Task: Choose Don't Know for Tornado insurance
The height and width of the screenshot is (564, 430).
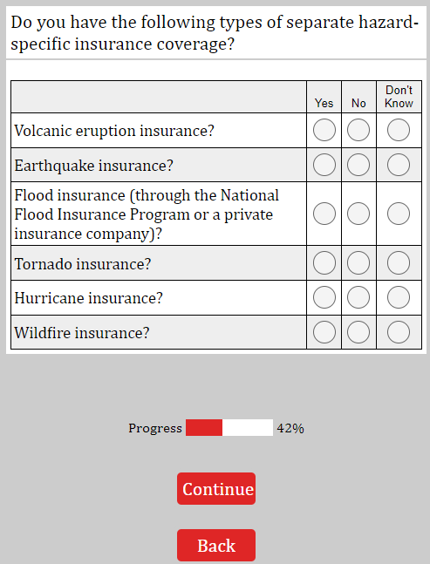Action: pos(399,263)
